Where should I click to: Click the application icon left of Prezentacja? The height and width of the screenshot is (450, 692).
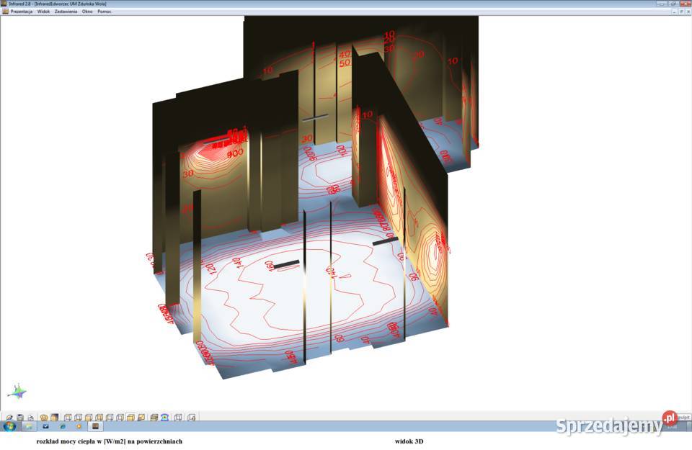click(x=5, y=12)
